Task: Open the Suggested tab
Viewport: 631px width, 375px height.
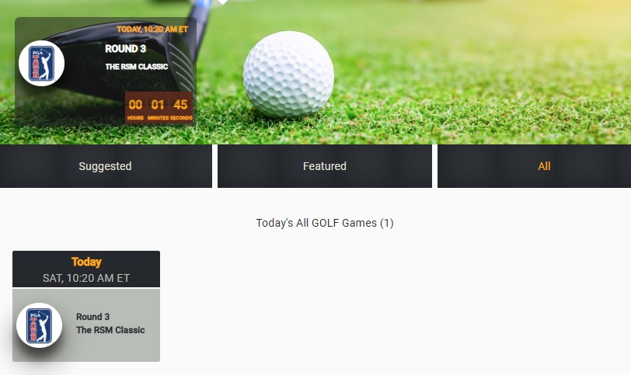Action: tap(106, 166)
